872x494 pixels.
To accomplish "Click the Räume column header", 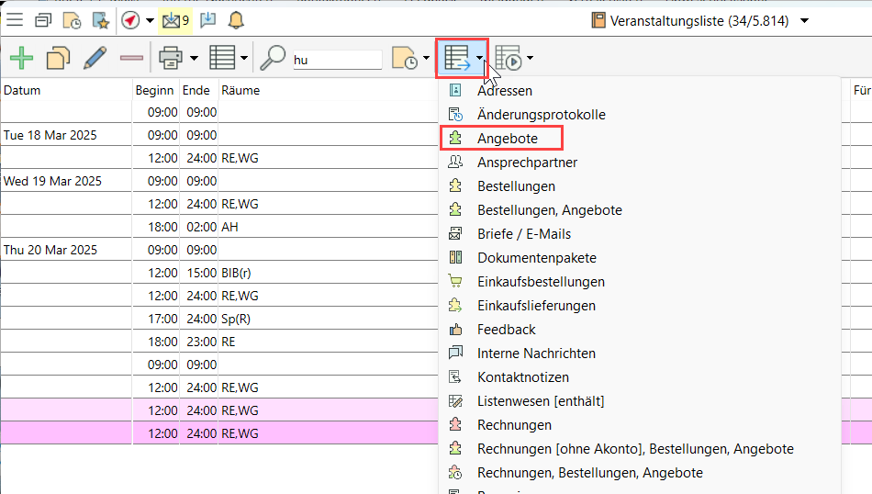I will (x=240, y=90).
